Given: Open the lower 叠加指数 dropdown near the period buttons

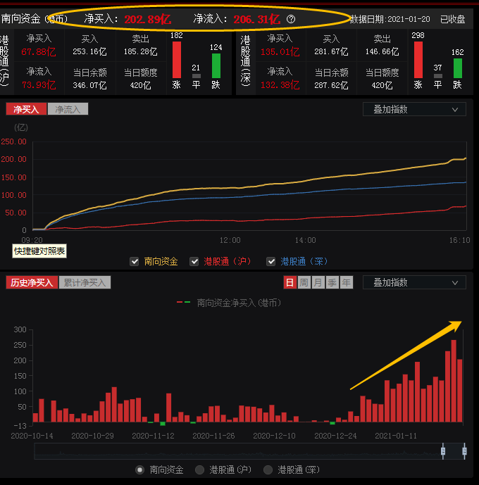Looking at the screenshot, I should (414, 282).
